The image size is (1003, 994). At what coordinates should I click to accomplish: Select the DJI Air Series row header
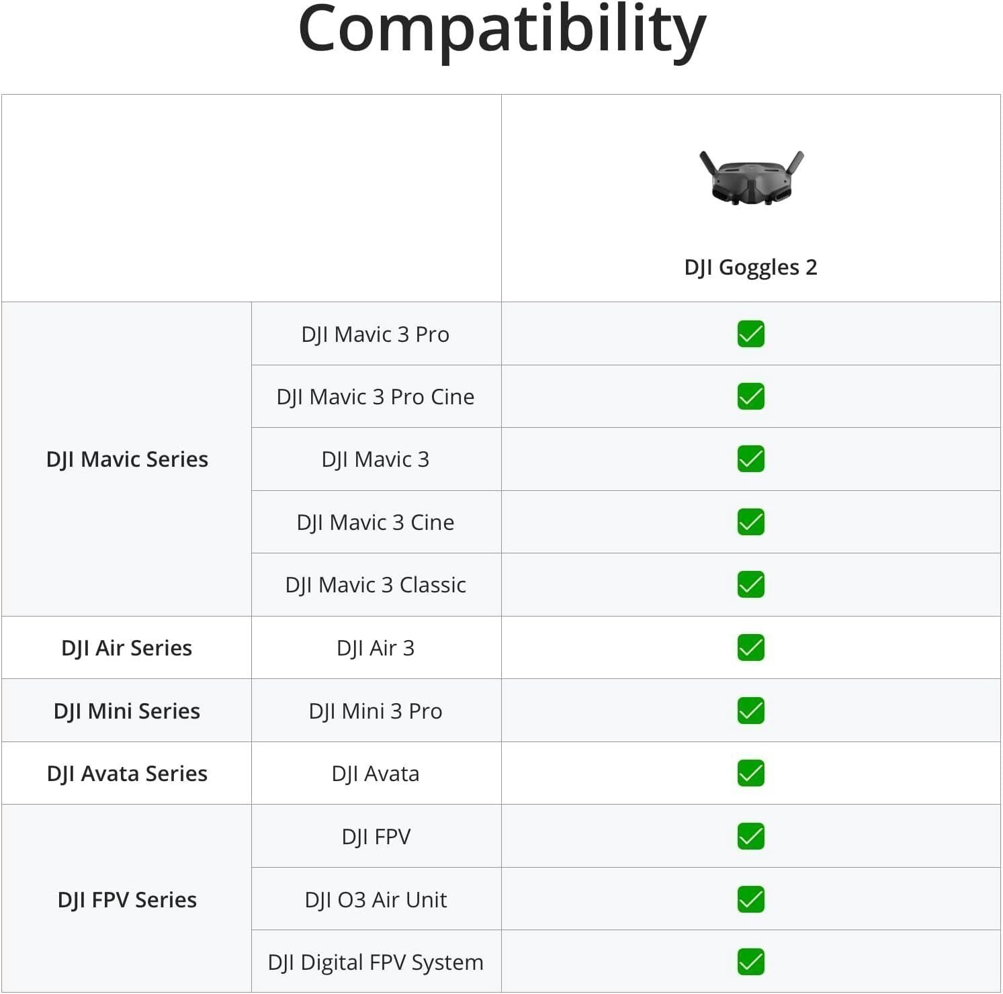tap(127, 648)
